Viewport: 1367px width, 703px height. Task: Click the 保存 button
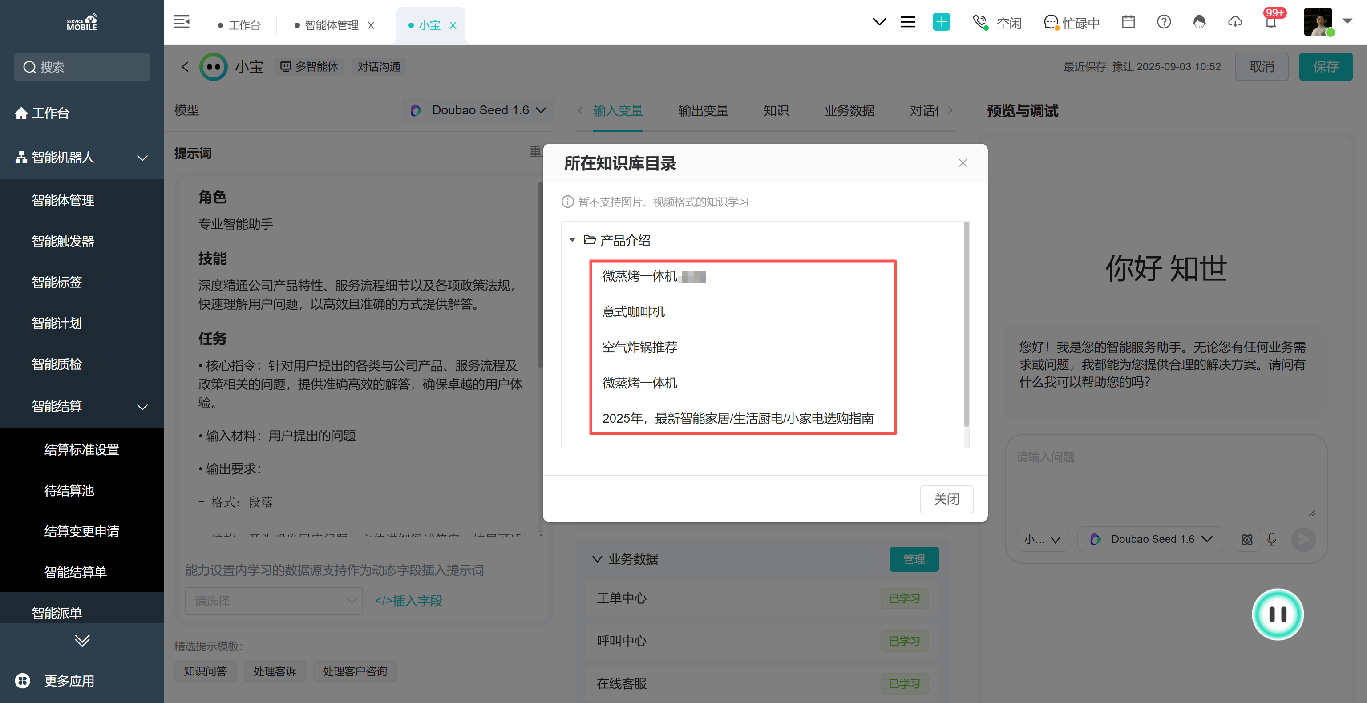(x=1326, y=67)
